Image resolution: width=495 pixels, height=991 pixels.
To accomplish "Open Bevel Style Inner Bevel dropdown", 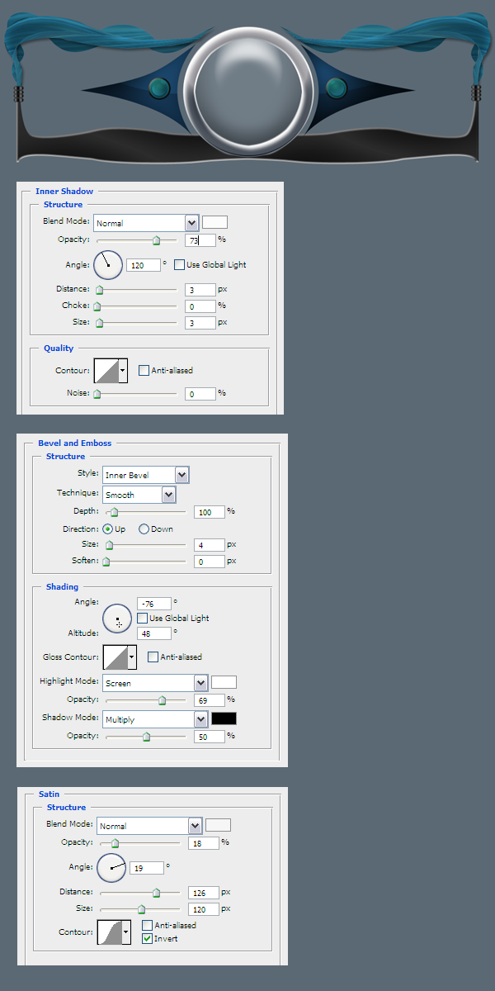I will 145,475.
